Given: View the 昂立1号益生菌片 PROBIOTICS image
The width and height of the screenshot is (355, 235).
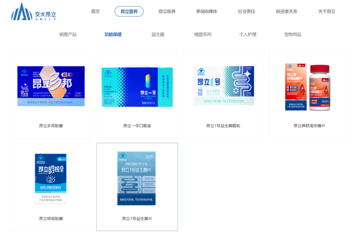Looking at the screenshot, I should click(136, 178).
